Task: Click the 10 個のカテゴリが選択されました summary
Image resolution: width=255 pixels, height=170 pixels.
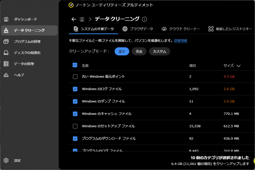Action: pyautogui.click(x=220, y=158)
